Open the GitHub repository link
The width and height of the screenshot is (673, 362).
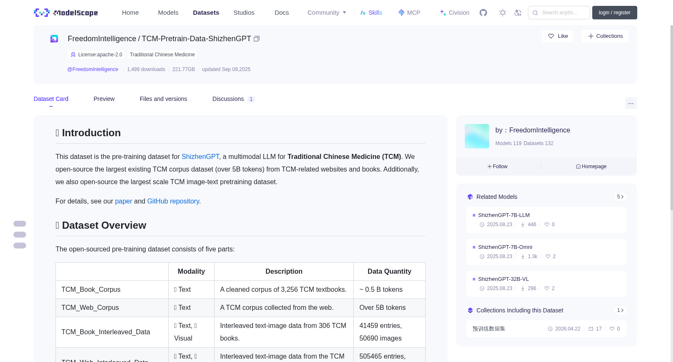173,201
